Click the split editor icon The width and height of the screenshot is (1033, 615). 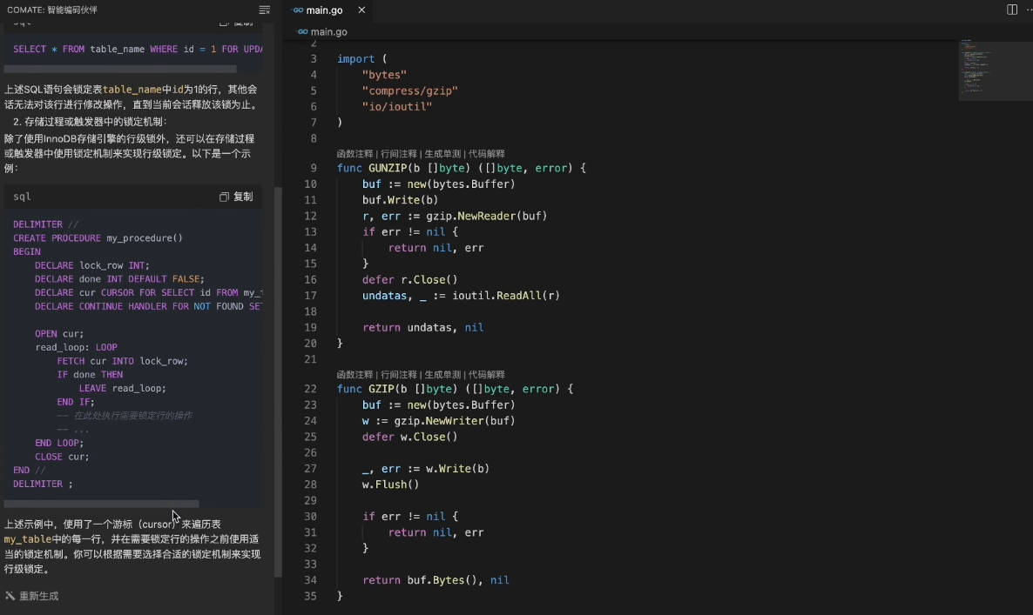tap(1012, 10)
